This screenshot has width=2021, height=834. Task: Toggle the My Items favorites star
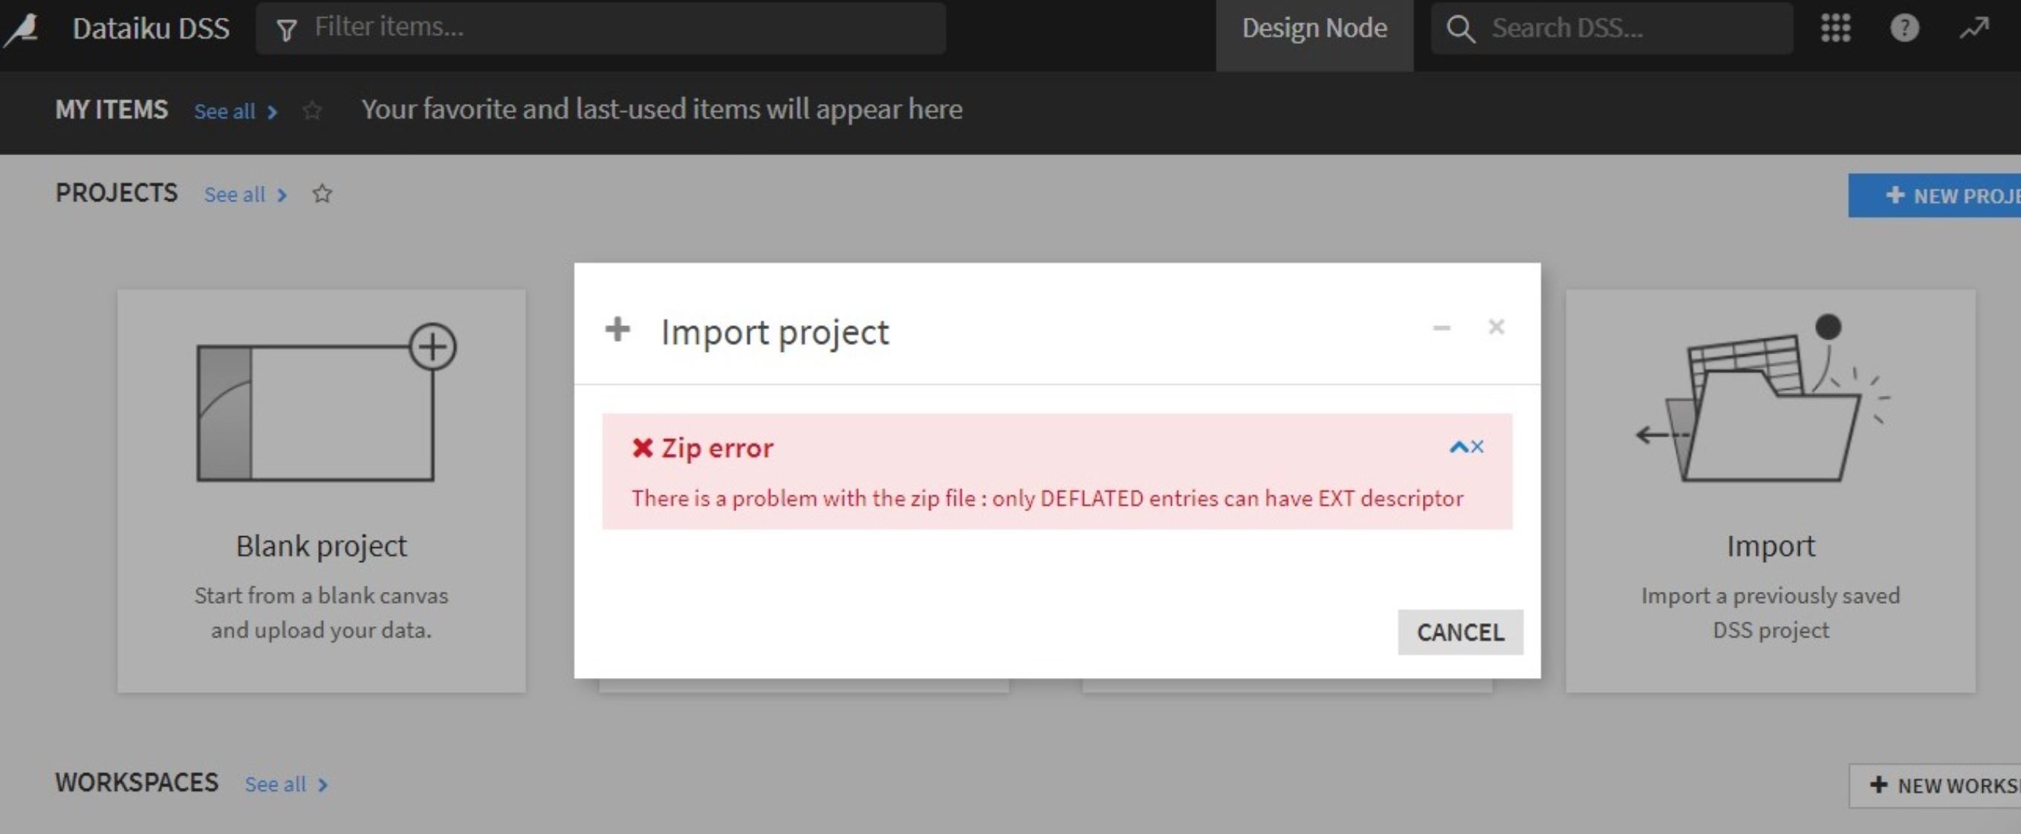[312, 111]
